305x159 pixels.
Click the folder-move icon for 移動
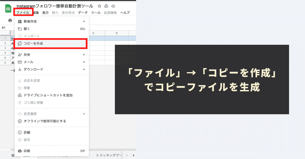click(x=20, y=88)
